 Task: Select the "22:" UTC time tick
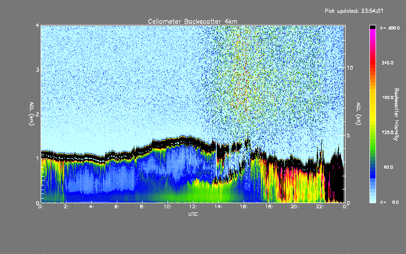pos(320,207)
